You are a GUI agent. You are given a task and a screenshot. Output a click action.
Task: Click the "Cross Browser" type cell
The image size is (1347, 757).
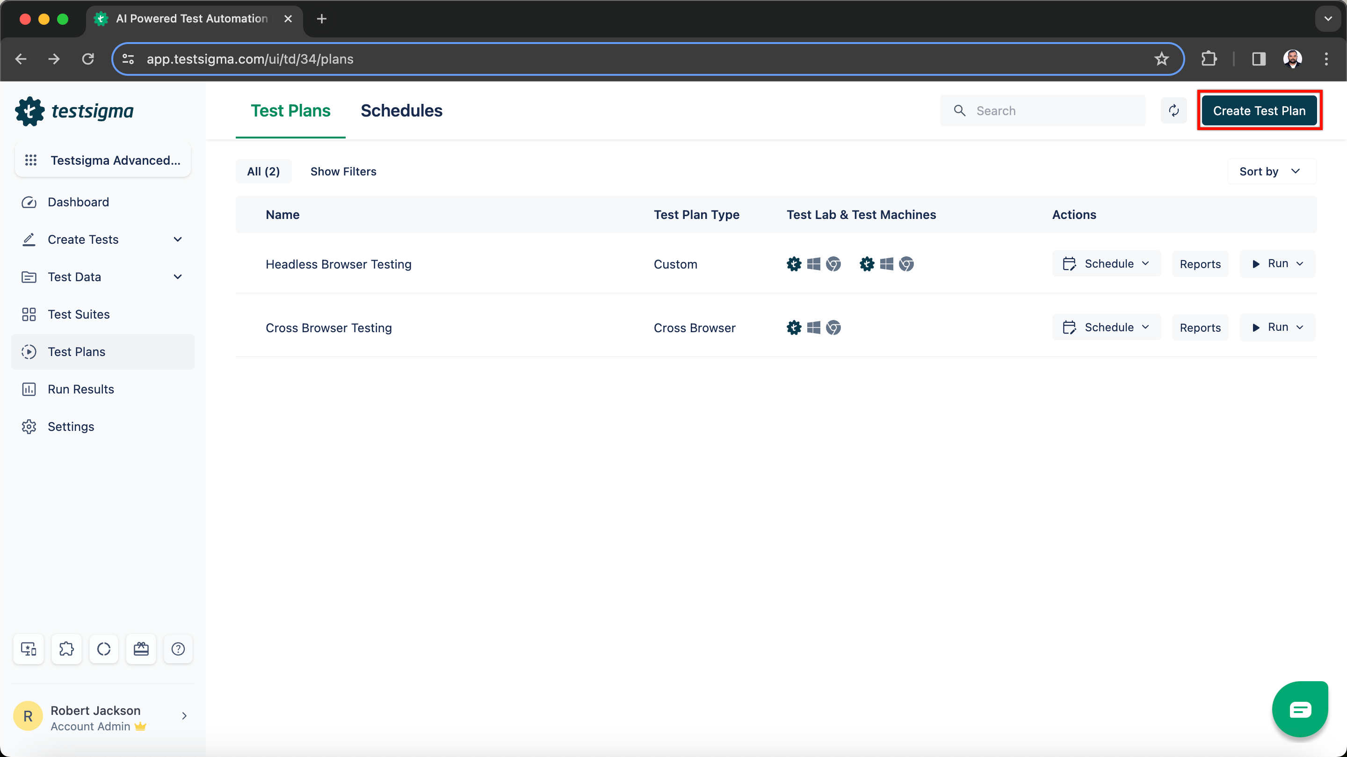tap(695, 328)
